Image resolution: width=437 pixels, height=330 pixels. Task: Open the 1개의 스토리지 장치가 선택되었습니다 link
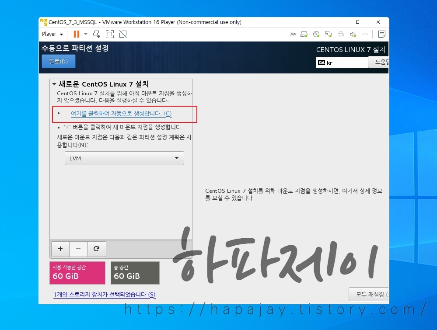click(x=105, y=294)
